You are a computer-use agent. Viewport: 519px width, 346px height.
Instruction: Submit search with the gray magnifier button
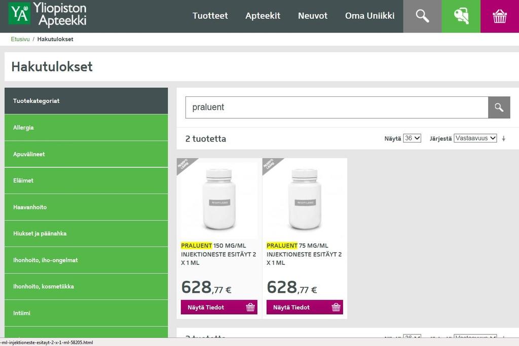point(499,108)
